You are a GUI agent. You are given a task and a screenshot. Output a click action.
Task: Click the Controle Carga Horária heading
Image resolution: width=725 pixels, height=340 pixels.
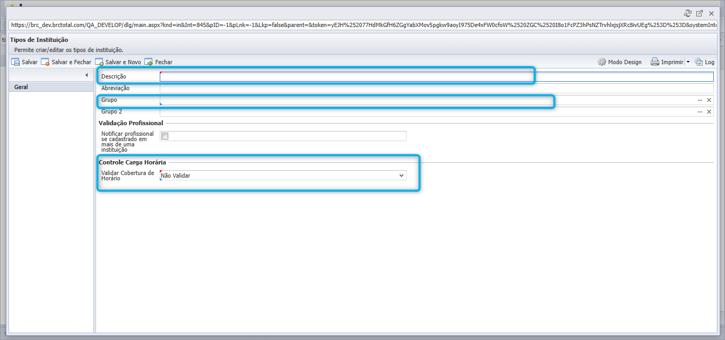133,162
